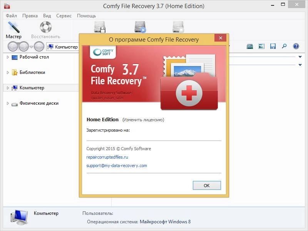Expand the Рабочий стол tree node

(8, 57)
